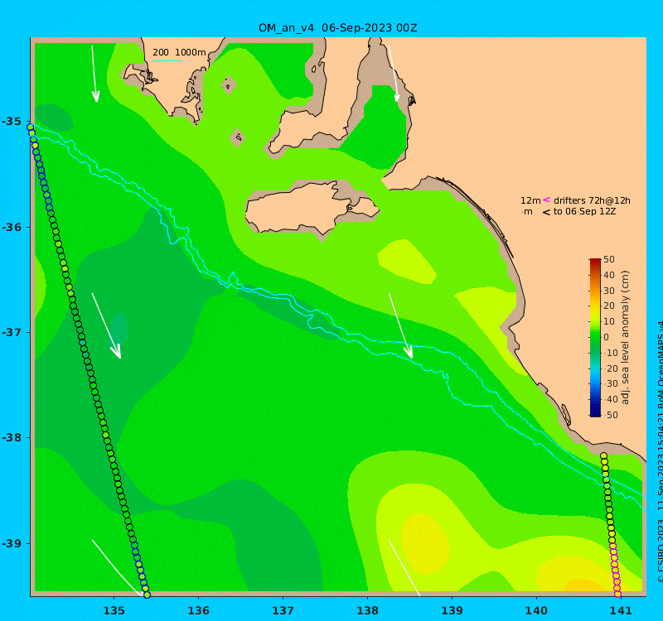Click the orange high-anomaly patch beside the magenta circles
663x621 pixels.
pos(586,585)
